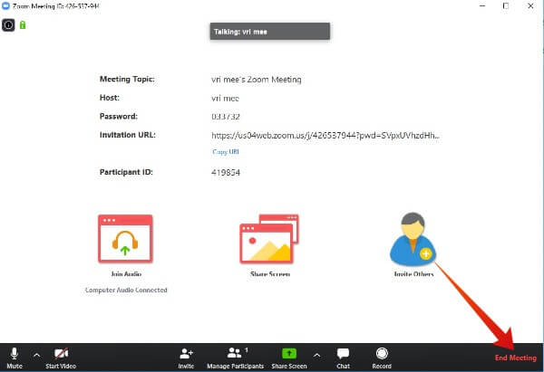This screenshot has width=544, height=372.
Task: Maximize the Zoom meeting window
Action: [506, 6]
